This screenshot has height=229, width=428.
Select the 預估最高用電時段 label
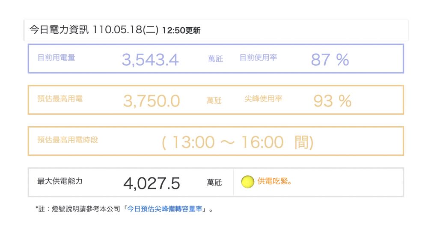point(68,140)
